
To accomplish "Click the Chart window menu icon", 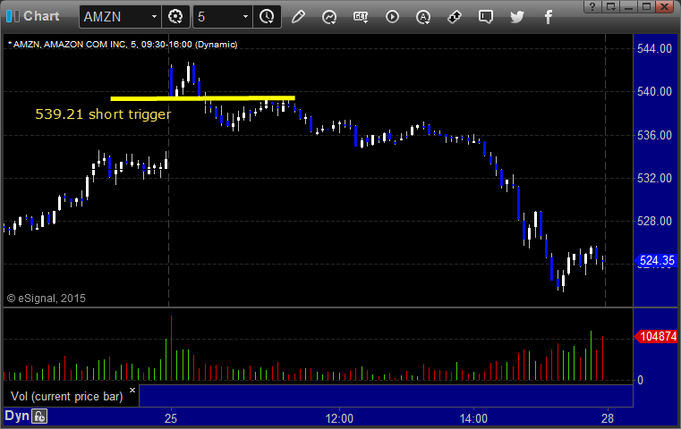I will coord(13,16).
